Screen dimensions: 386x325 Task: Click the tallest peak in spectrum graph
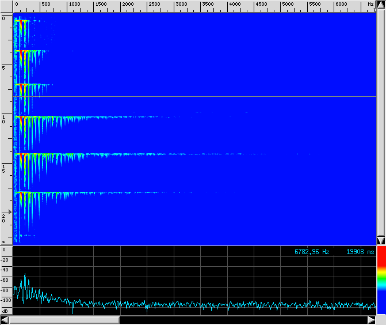pos(25,275)
